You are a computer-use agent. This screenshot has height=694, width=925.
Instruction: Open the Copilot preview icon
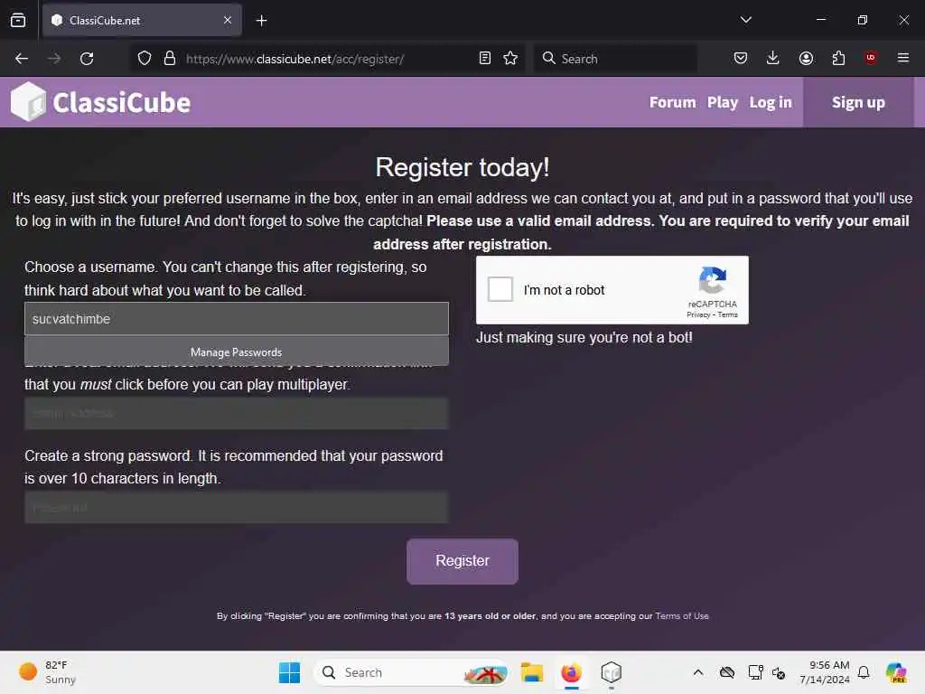896,672
